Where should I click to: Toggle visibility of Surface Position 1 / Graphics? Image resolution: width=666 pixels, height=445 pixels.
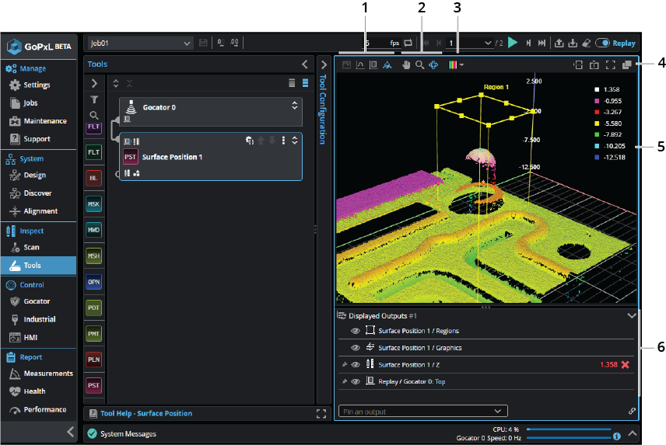355,348
